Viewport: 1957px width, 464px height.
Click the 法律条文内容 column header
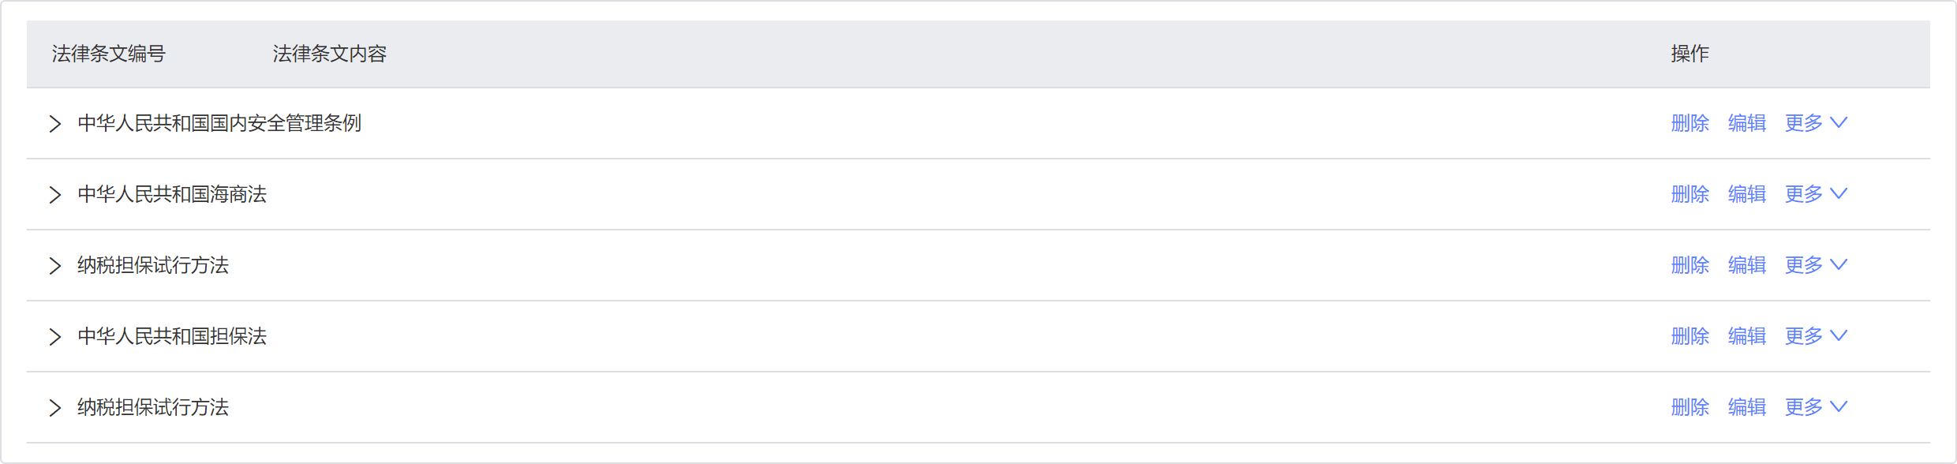[330, 54]
